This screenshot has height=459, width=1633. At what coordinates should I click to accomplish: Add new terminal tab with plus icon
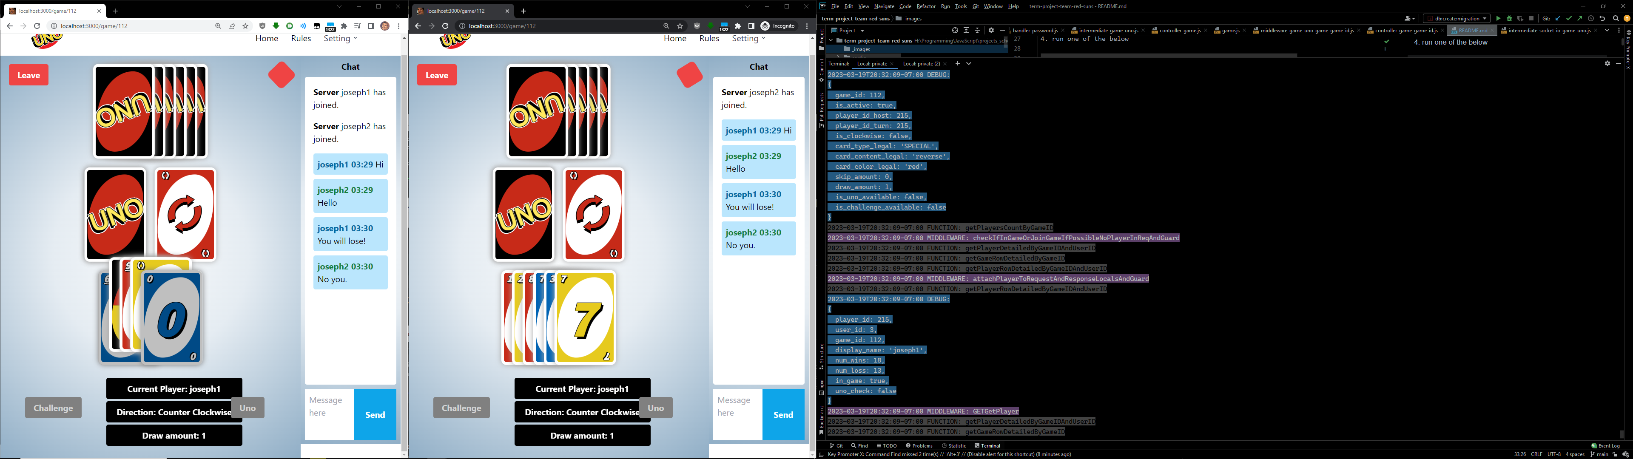click(957, 63)
